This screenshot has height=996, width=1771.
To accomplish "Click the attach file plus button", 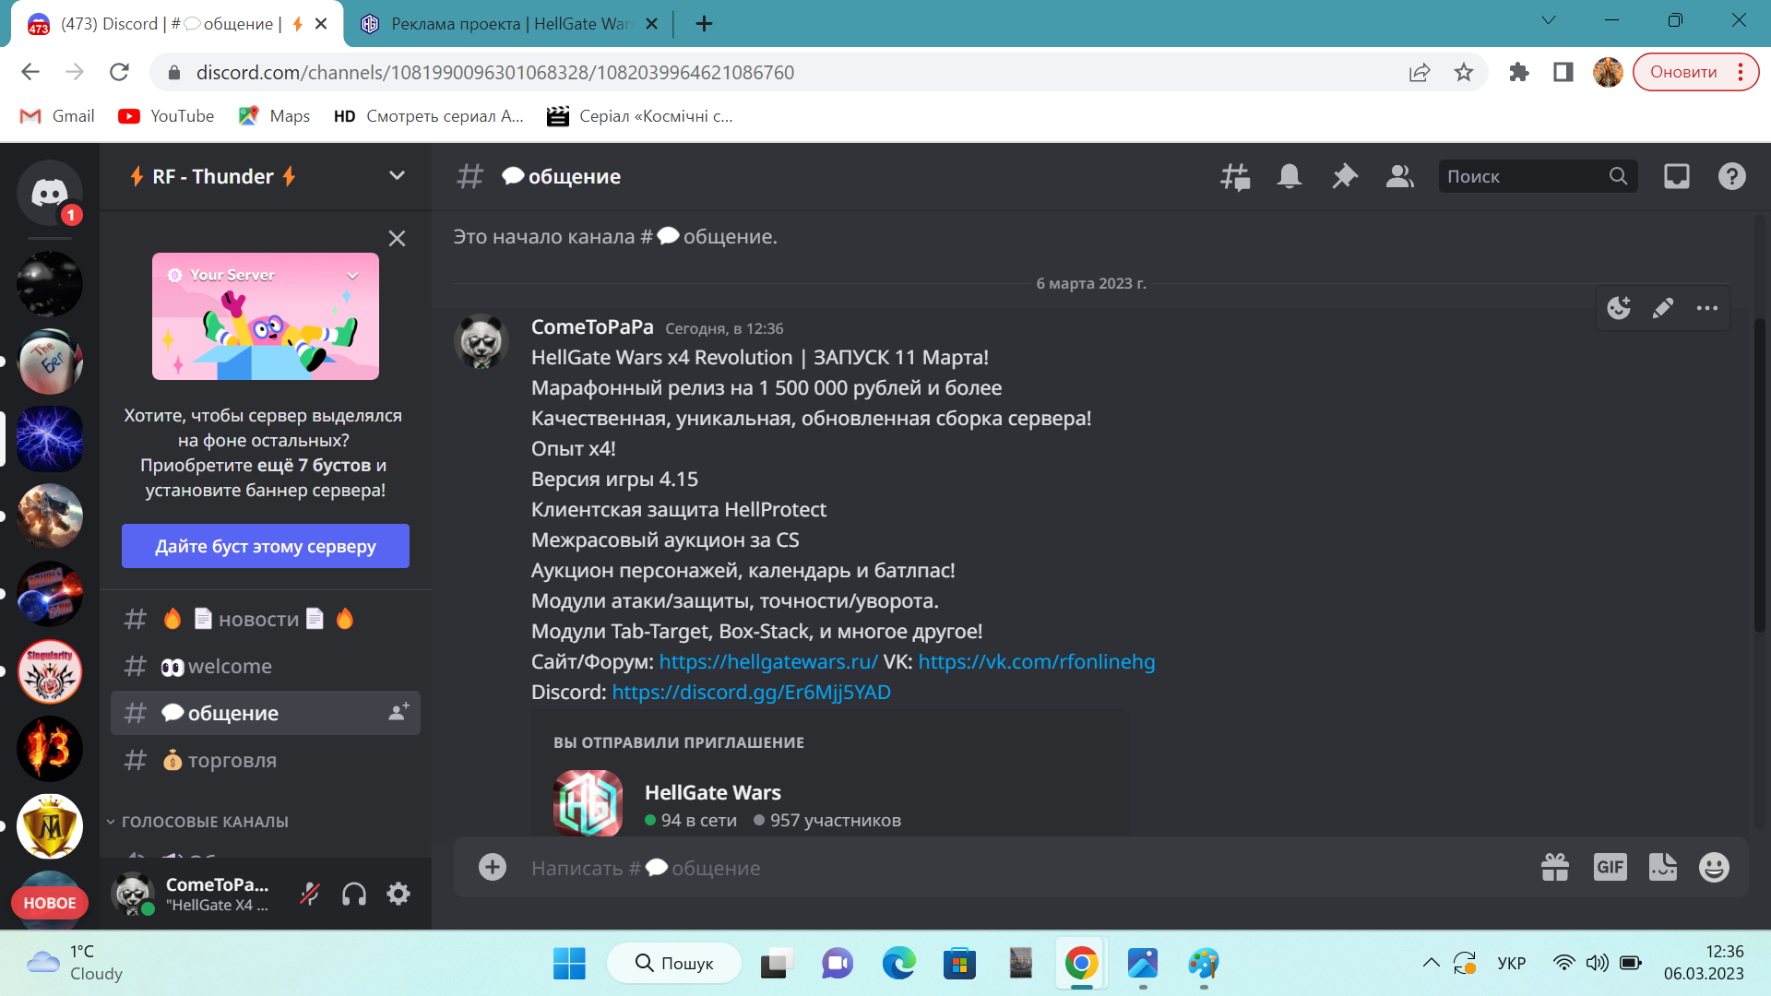I will click(493, 867).
